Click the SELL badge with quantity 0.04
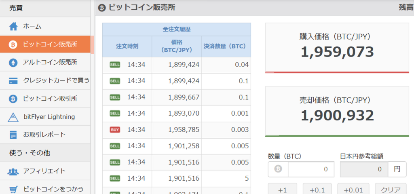 115,65
